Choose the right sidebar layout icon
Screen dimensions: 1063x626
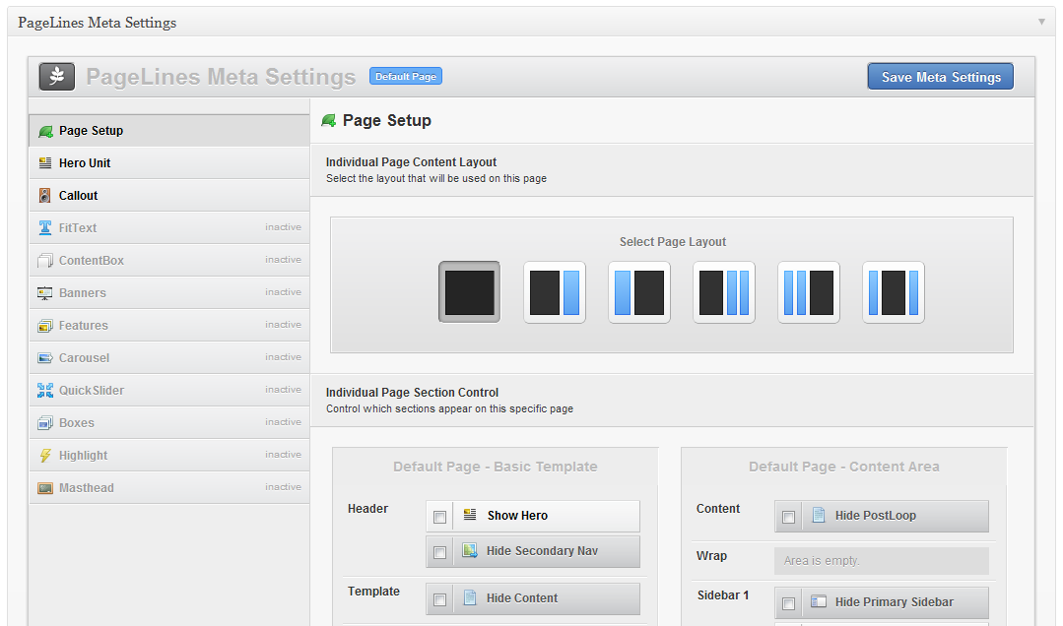pos(555,292)
